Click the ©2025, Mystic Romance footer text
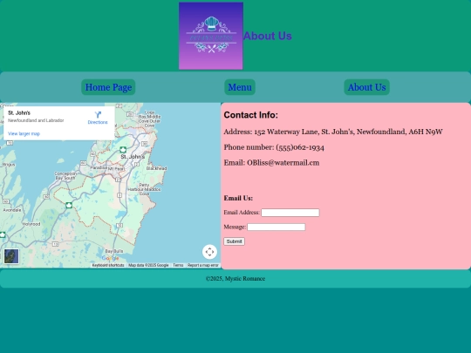The width and height of the screenshot is (471, 353). [235, 279]
